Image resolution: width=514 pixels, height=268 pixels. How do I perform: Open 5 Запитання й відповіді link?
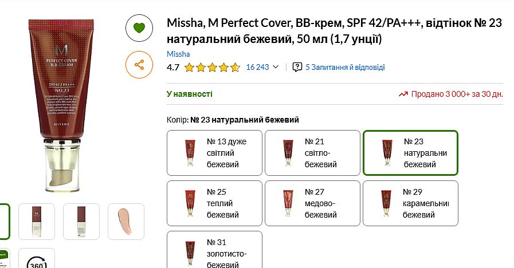pyautogui.click(x=345, y=67)
